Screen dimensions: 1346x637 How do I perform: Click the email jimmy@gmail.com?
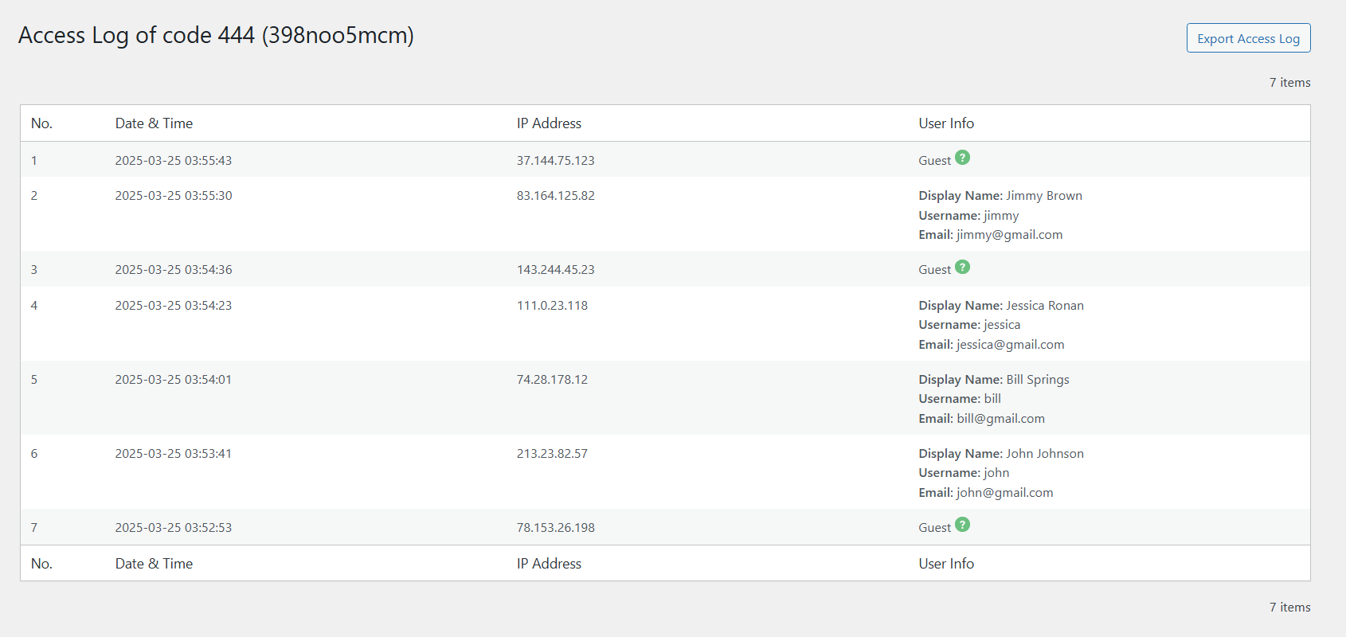[1009, 235]
